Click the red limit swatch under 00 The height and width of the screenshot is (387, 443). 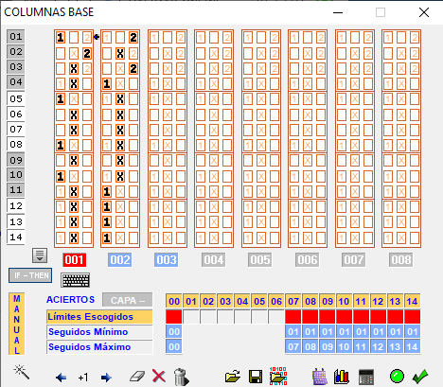[174, 317]
